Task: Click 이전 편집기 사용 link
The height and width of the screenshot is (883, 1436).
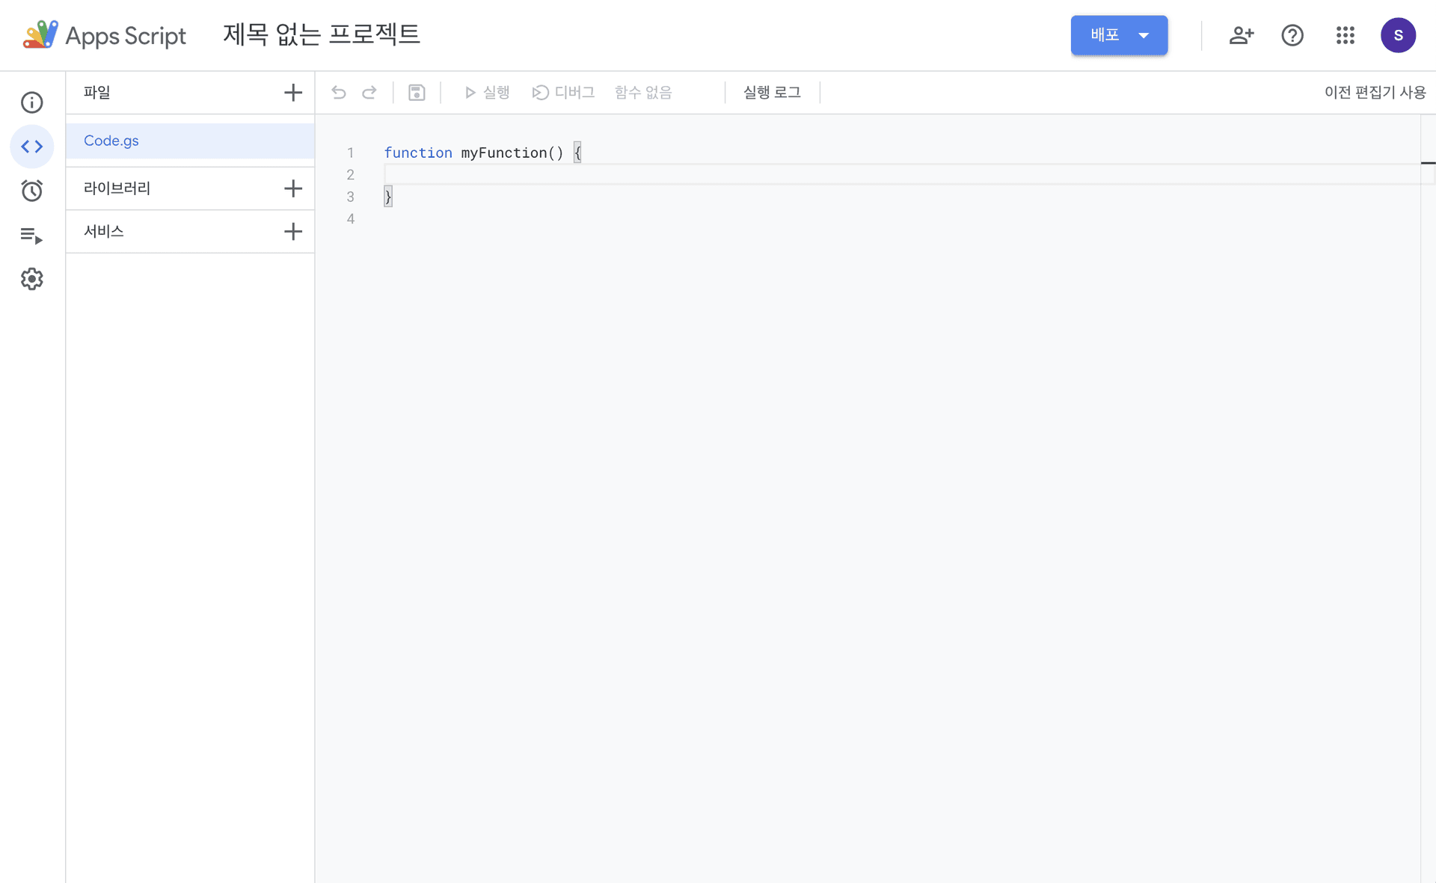Action: pos(1374,93)
